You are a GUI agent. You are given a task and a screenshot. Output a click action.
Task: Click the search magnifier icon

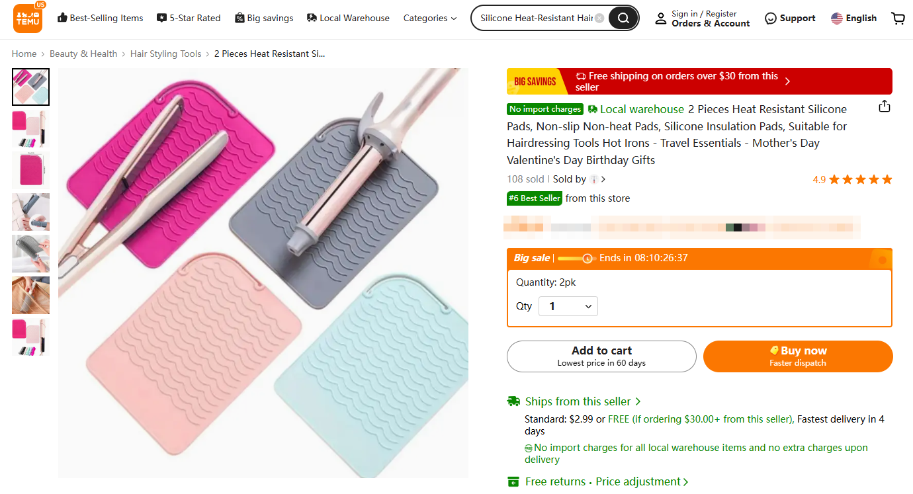point(623,18)
